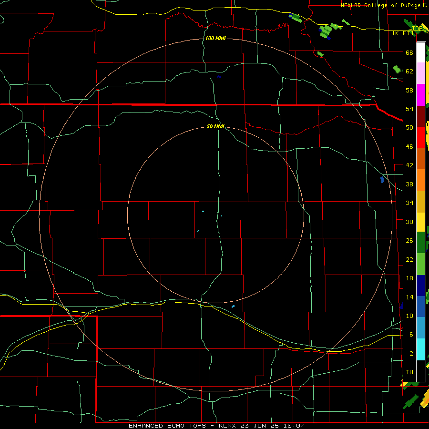Viewport: 429px width, 429px height.
Task: Click the 50 NMI range ring label
Action: pyautogui.click(x=215, y=126)
